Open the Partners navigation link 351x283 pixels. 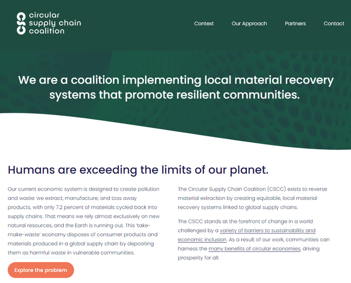tap(295, 24)
